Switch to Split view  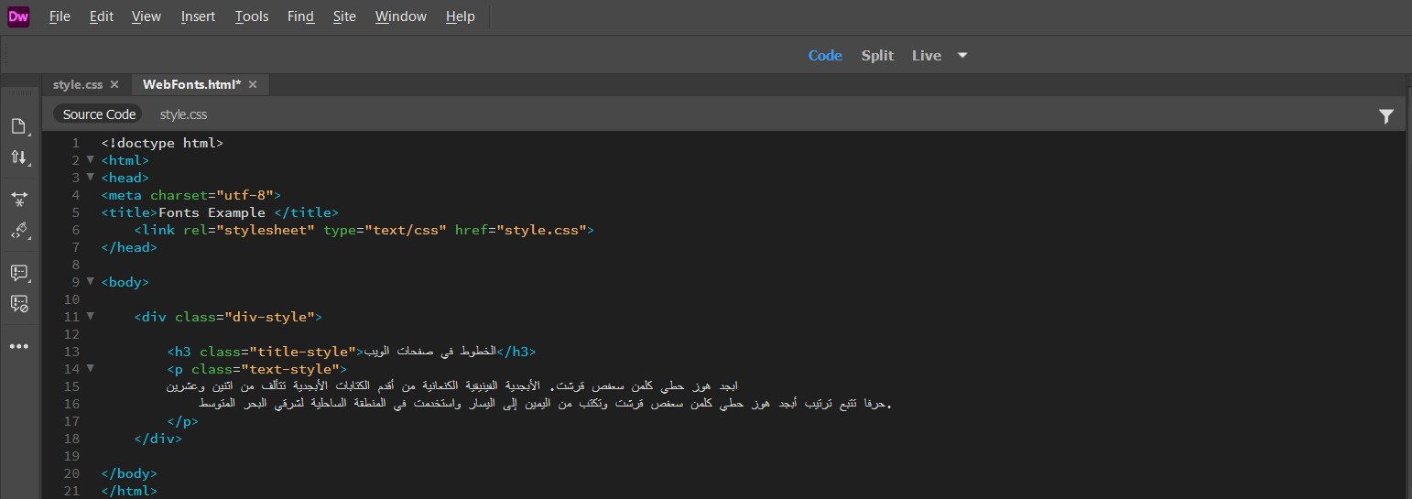coord(877,56)
